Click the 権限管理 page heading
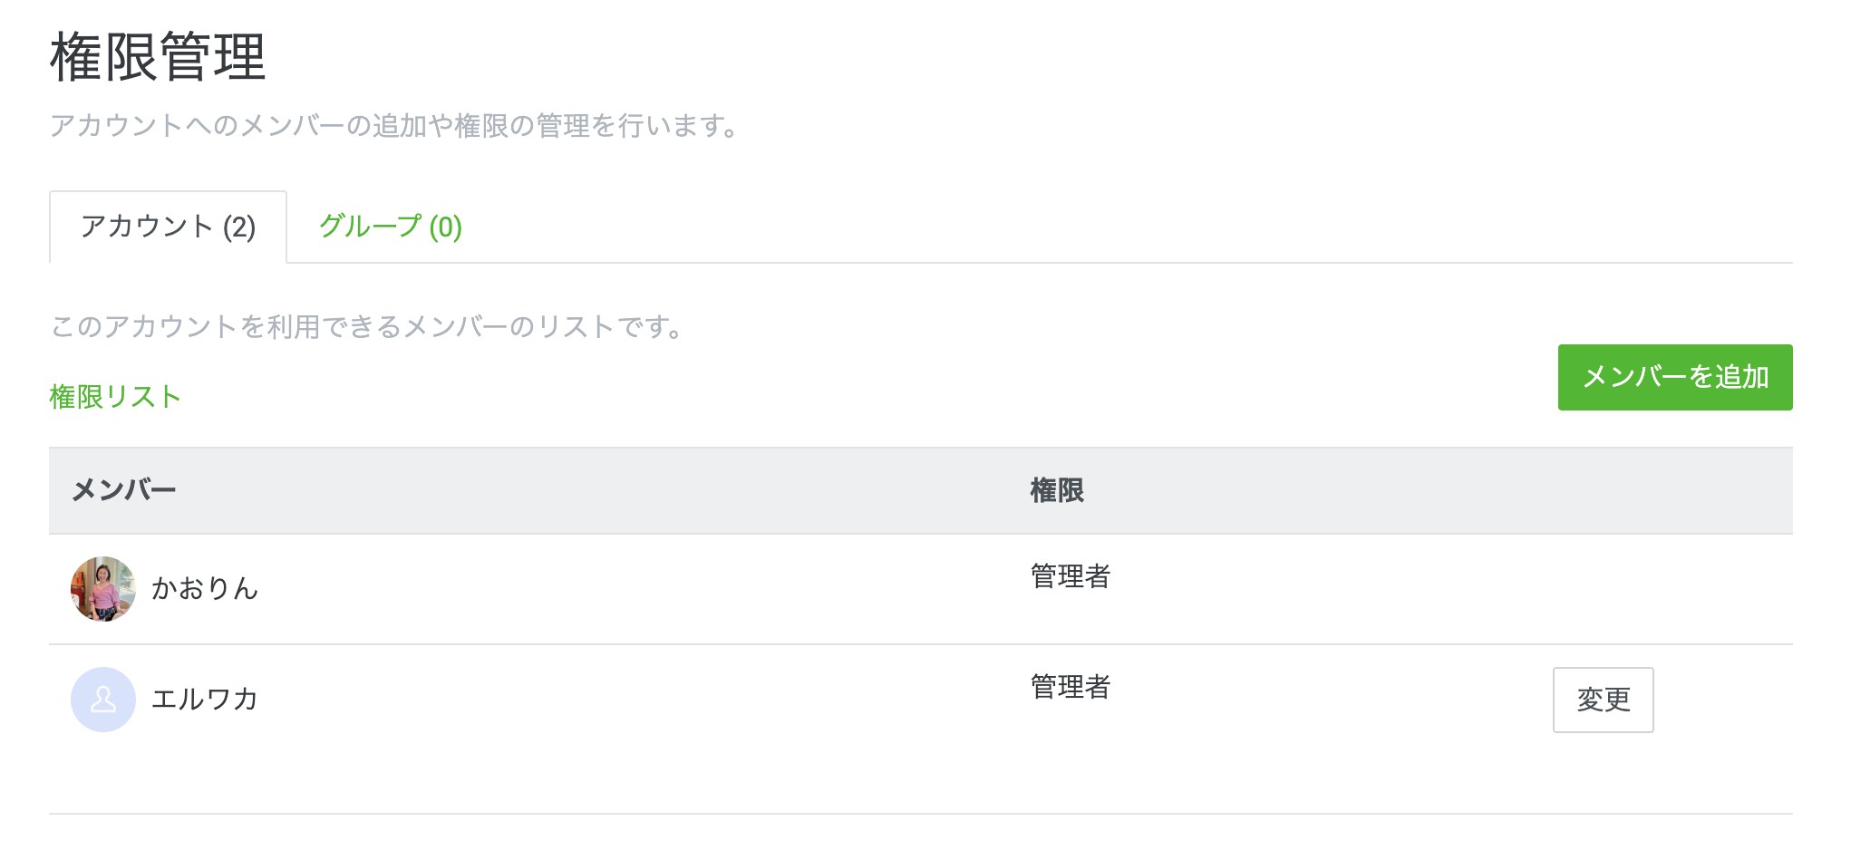This screenshot has height=850, width=1851. pyautogui.click(x=158, y=57)
